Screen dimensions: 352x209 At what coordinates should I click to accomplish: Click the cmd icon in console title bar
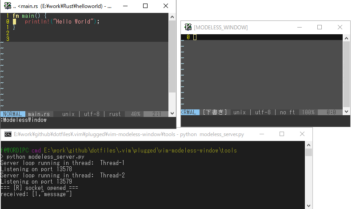click(8, 134)
